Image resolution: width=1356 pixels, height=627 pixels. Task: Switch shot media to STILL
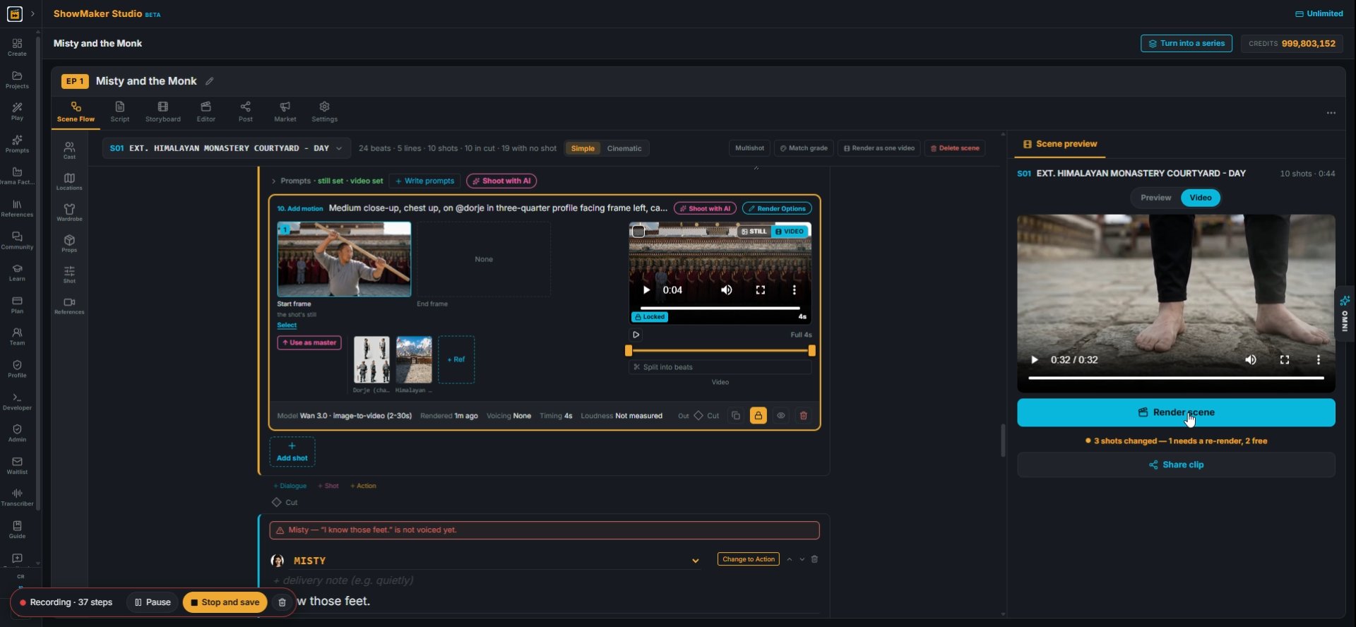coord(754,232)
